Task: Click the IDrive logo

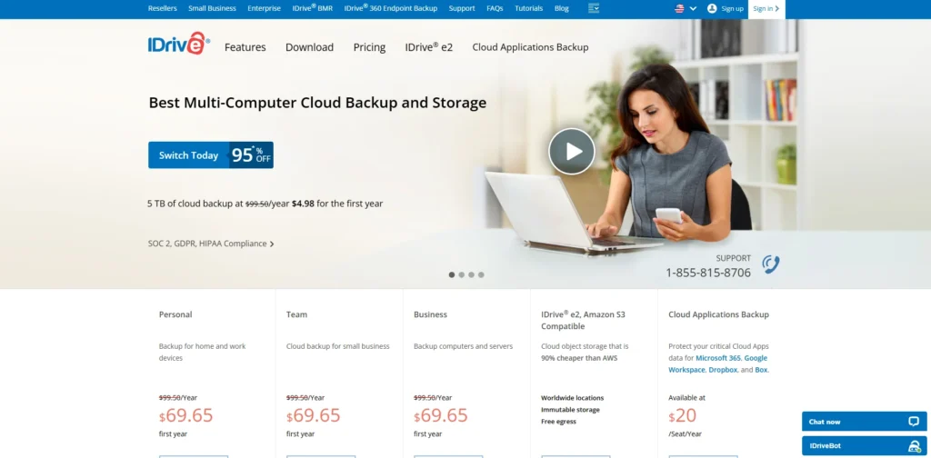Action: [x=179, y=44]
